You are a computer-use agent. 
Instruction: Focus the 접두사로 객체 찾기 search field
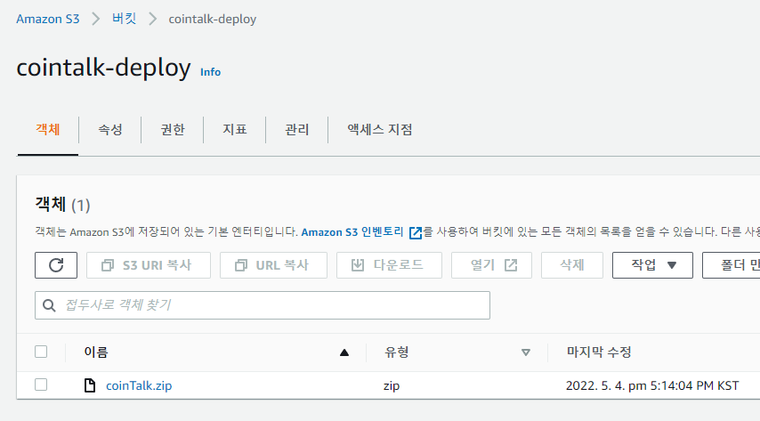(263, 305)
